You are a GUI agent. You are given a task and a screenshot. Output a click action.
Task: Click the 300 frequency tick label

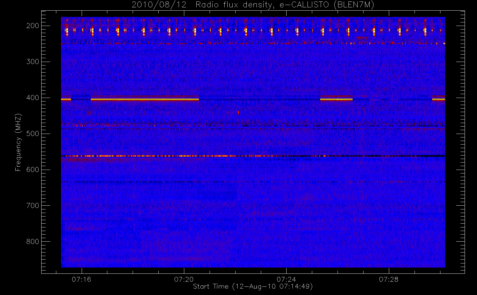coord(33,62)
